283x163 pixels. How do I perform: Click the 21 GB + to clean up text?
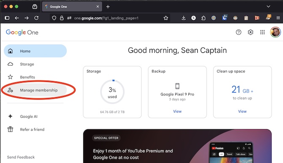[x=242, y=92]
